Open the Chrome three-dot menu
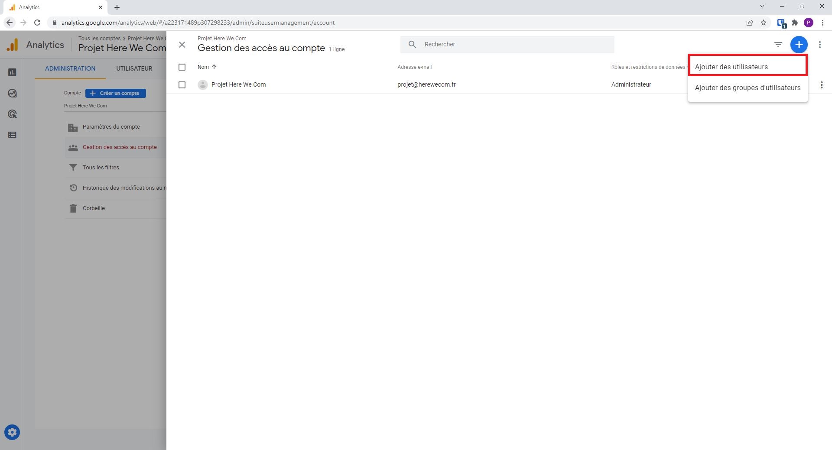Screen dimensions: 832x450 (x=822, y=23)
